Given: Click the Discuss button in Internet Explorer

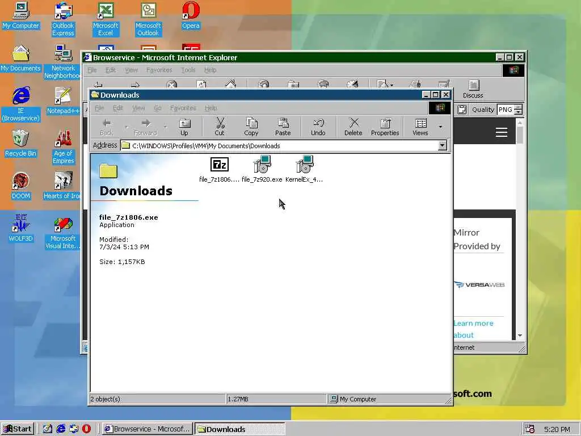Looking at the screenshot, I should tap(473, 89).
